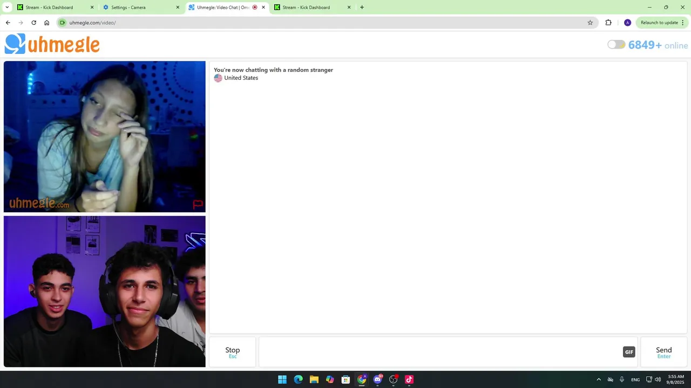691x388 pixels.
Task: Go back to the previous page
Action: (x=8, y=23)
